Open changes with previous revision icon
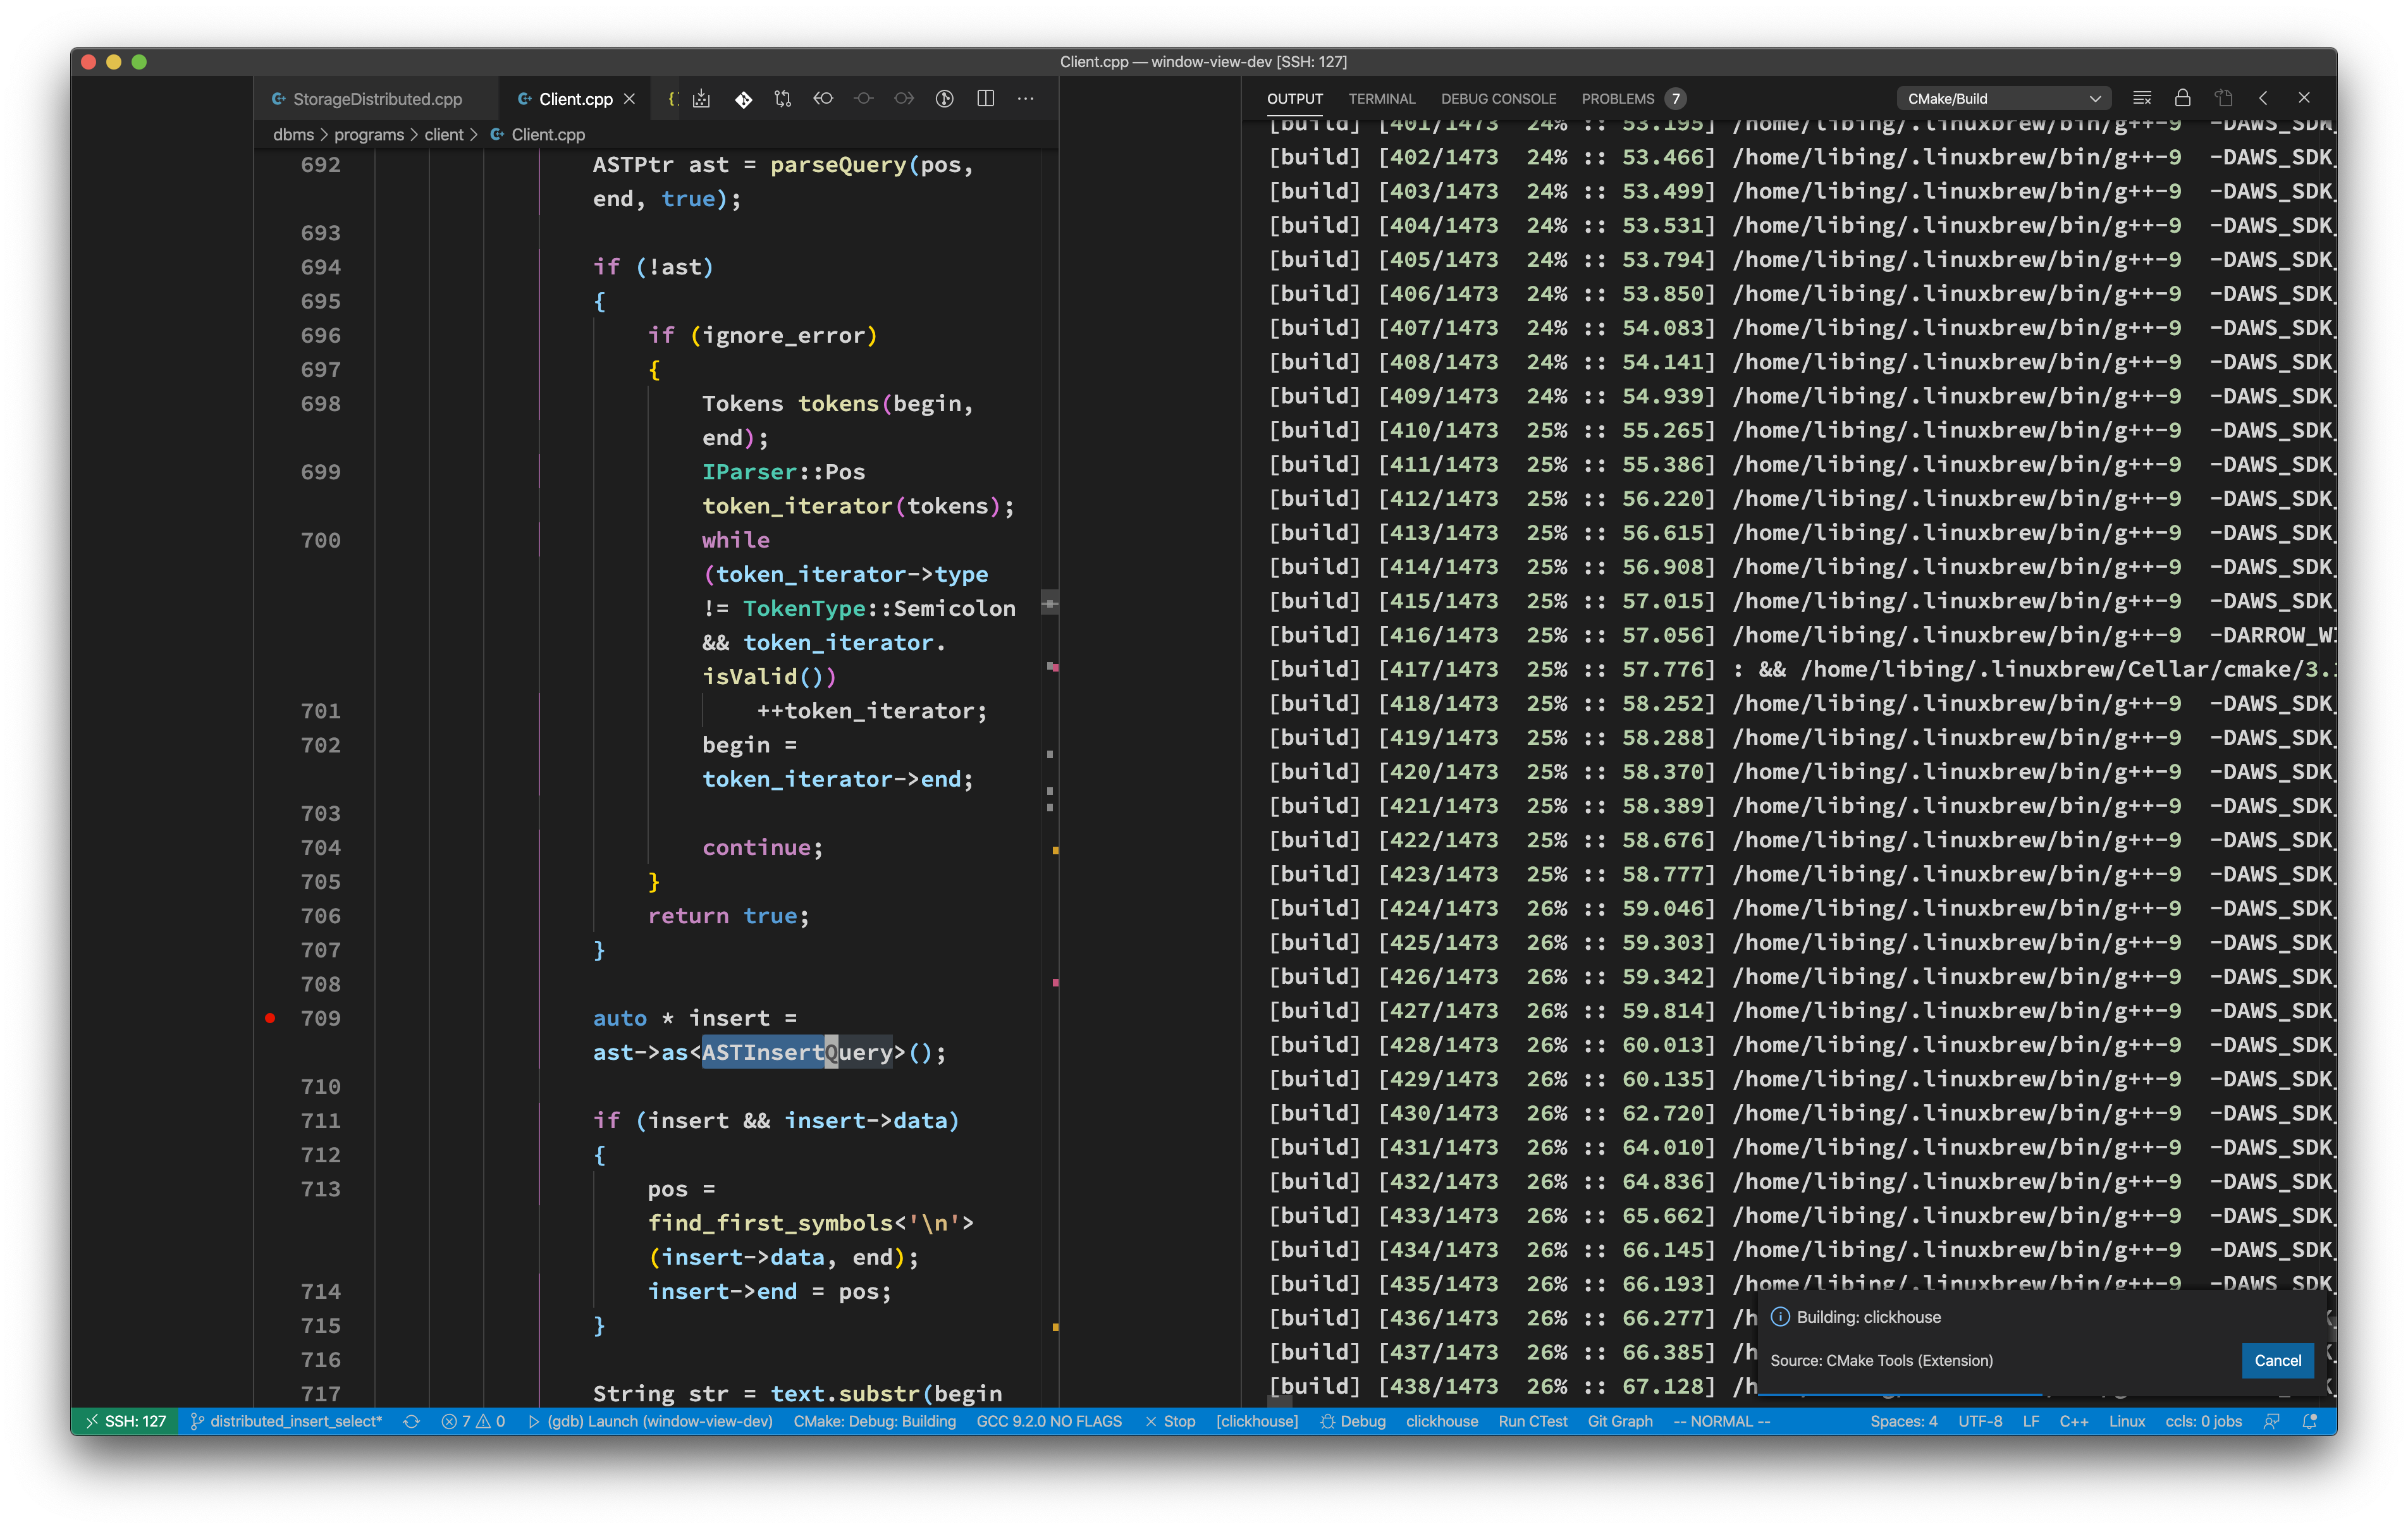The height and width of the screenshot is (1529, 2408). click(x=823, y=99)
